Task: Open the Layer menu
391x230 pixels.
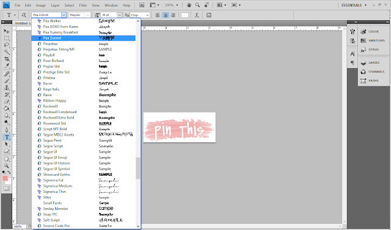Action: [55, 5]
